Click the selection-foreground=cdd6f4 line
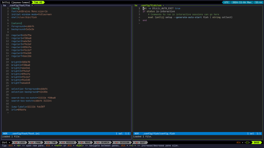 pyautogui.click(x=29, y=89)
